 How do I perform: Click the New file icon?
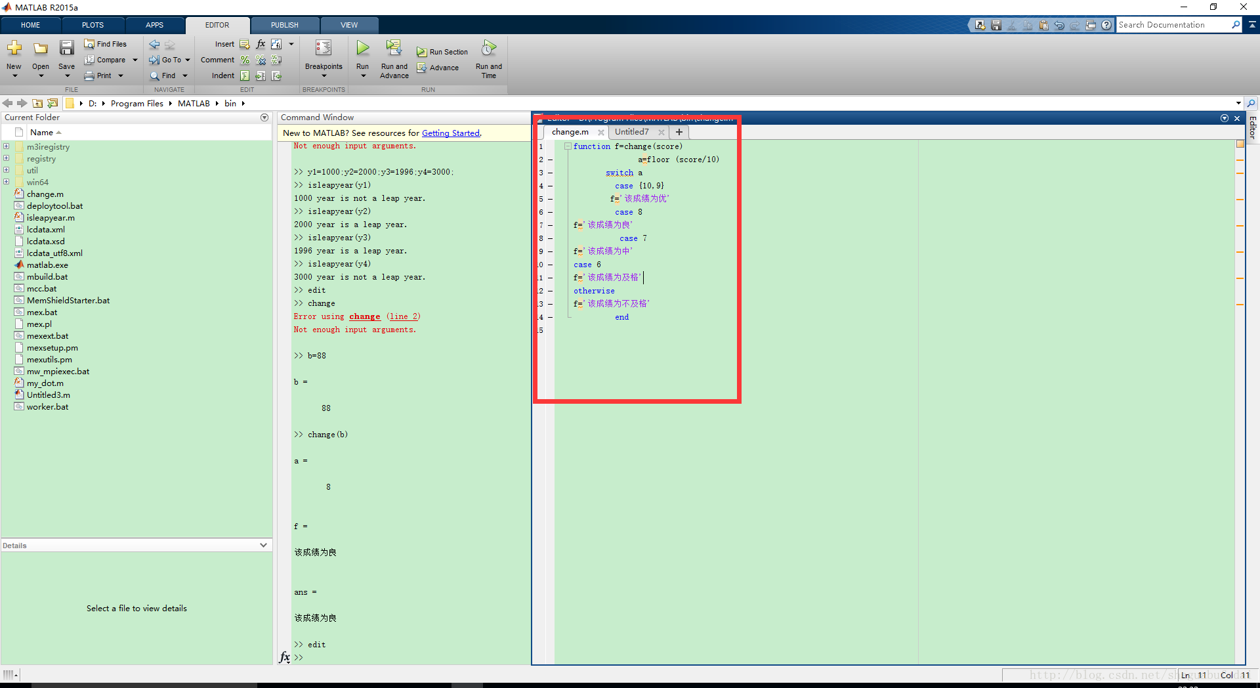(x=14, y=49)
